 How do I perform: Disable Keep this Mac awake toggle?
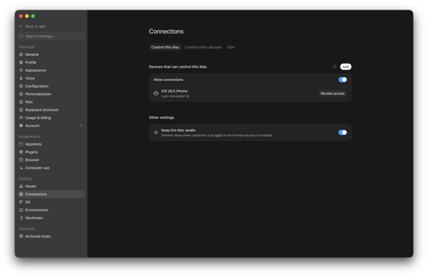click(x=342, y=132)
